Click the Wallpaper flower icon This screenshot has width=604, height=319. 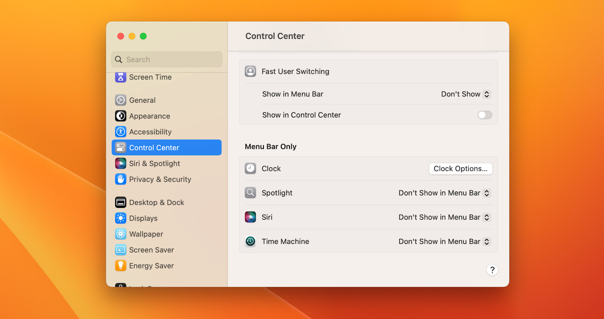(120, 234)
